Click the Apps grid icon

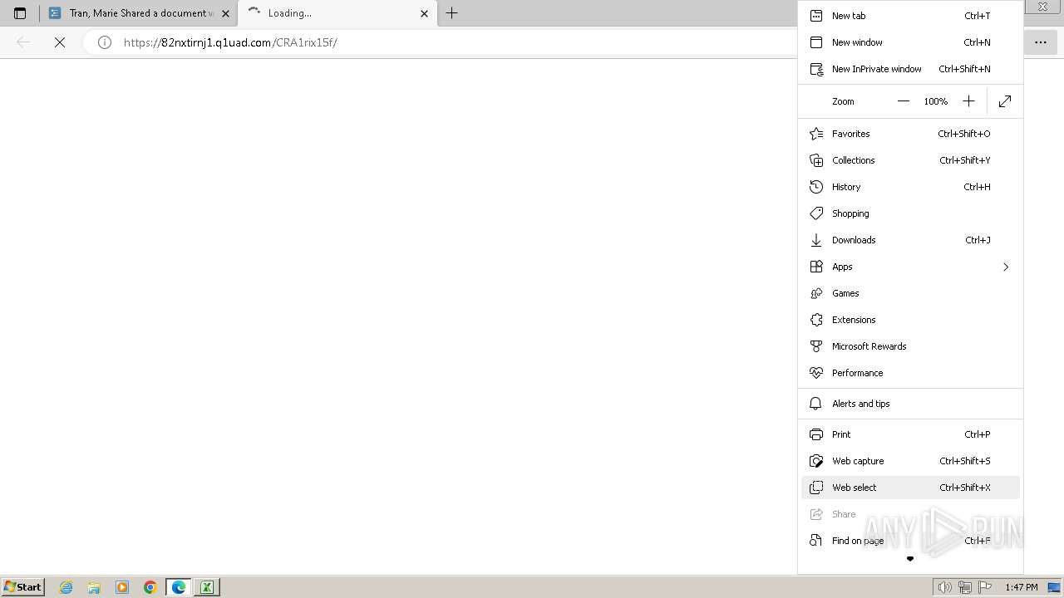tap(816, 267)
